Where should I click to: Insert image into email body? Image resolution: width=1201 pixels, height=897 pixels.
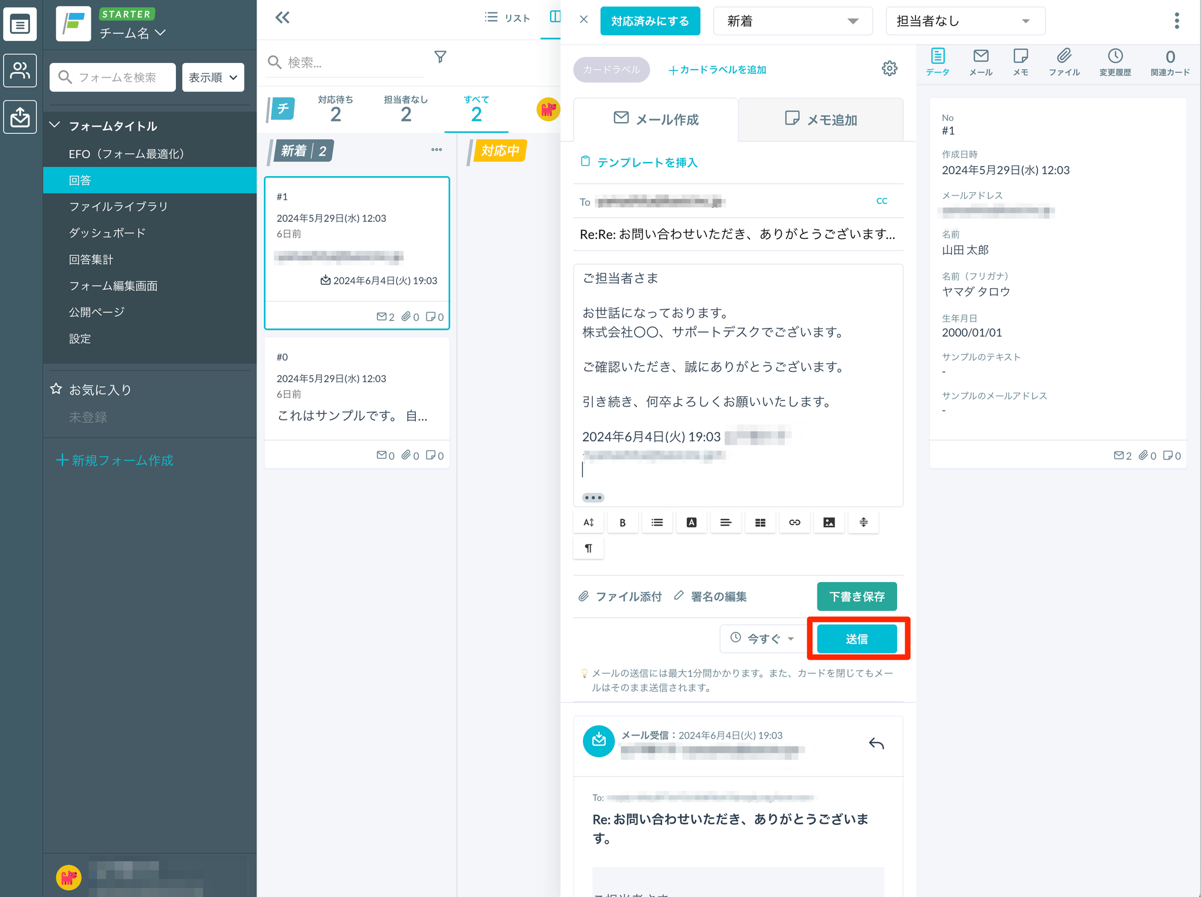coord(829,522)
